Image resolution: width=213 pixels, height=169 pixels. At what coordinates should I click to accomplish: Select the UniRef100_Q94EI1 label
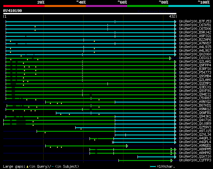(195, 95)
